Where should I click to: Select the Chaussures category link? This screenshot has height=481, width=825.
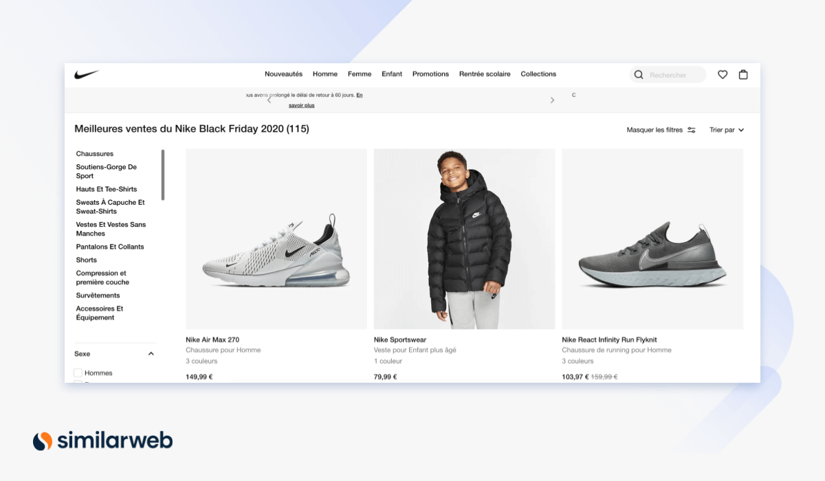point(95,154)
